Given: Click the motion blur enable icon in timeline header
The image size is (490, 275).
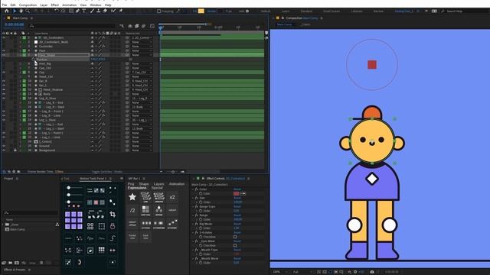Looking at the screenshot, I should point(143,26).
